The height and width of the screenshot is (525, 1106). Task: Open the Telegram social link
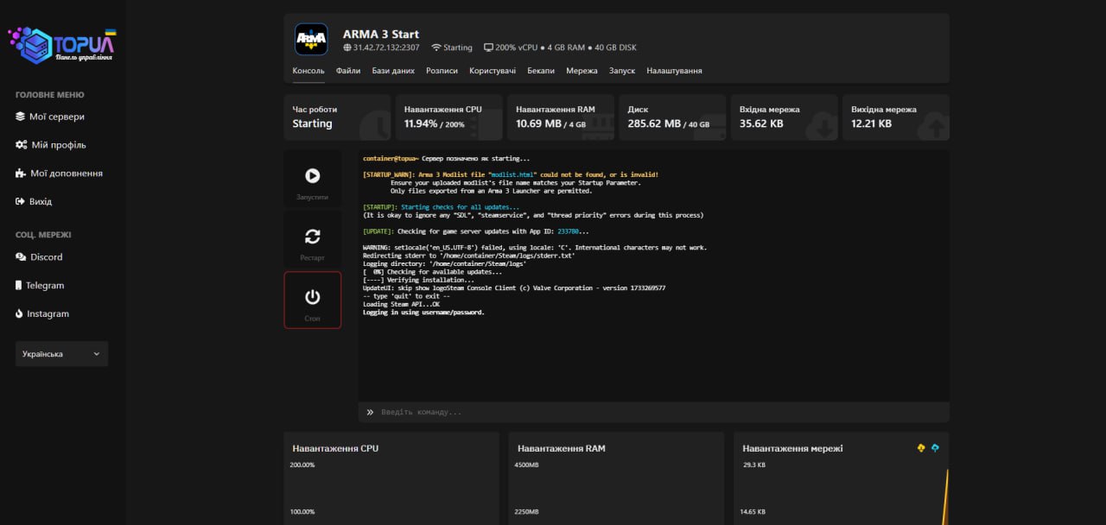point(44,286)
